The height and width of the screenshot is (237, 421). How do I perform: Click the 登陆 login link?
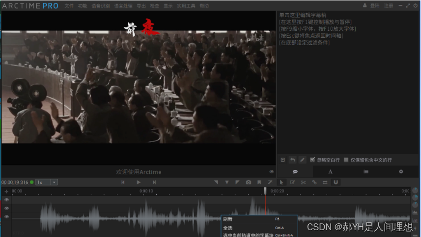click(374, 5)
